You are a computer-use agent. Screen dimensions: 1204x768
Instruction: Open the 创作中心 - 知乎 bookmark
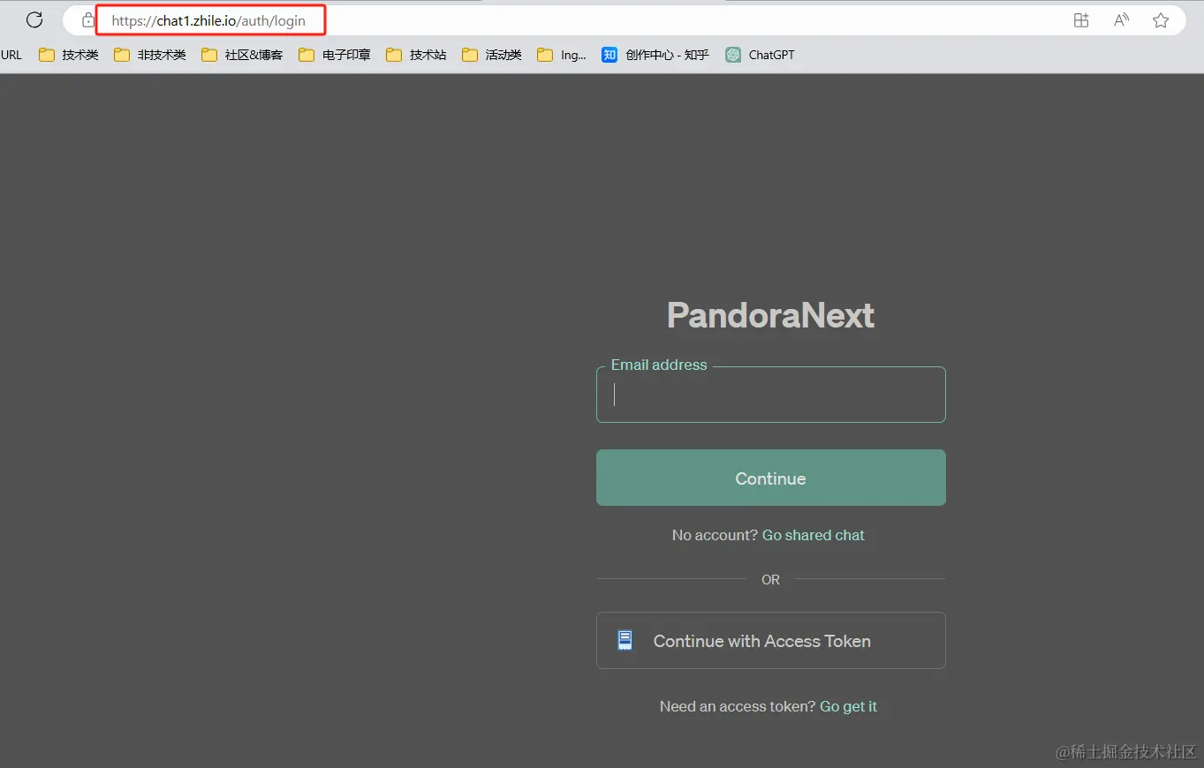point(655,55)
